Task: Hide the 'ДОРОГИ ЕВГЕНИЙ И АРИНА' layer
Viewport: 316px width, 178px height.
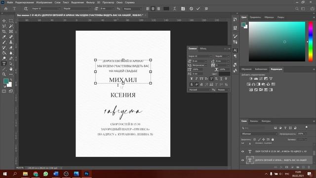Action: point(242,160)
